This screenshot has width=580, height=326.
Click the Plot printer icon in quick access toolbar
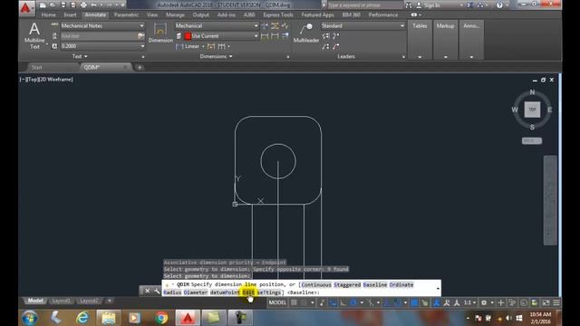[83, 5]
